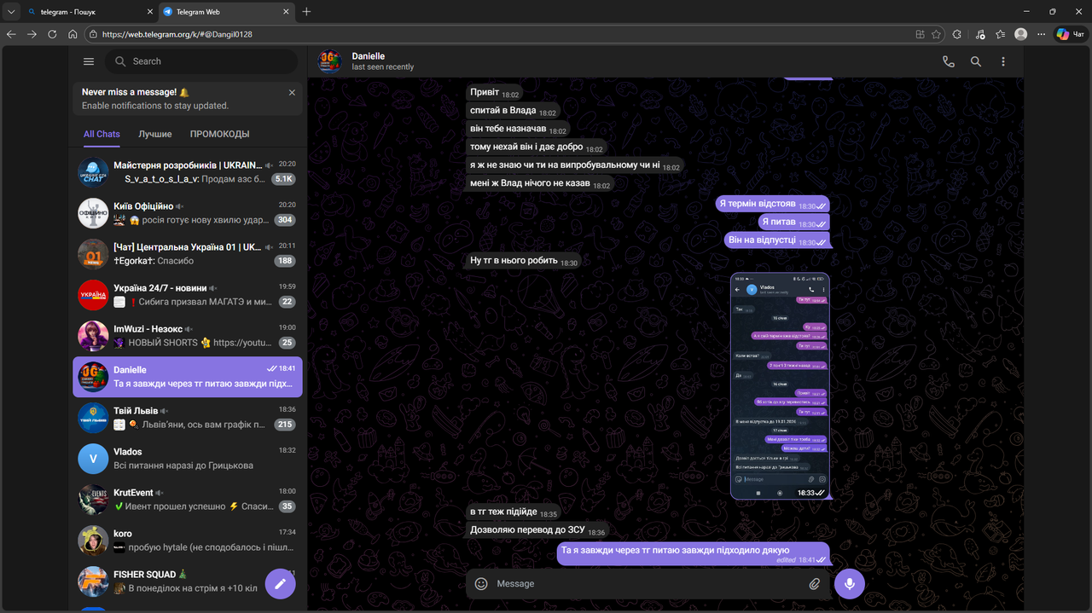The image size is (1092, 613).
Task: Open the Favorites list icon
Action: 999,34
